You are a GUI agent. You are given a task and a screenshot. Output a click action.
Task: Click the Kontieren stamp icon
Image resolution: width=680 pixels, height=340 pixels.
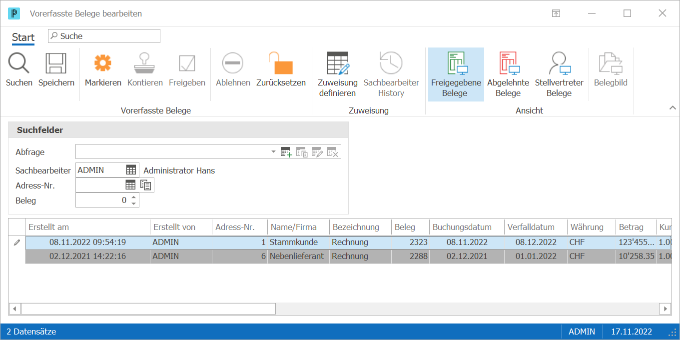[145, 63]
